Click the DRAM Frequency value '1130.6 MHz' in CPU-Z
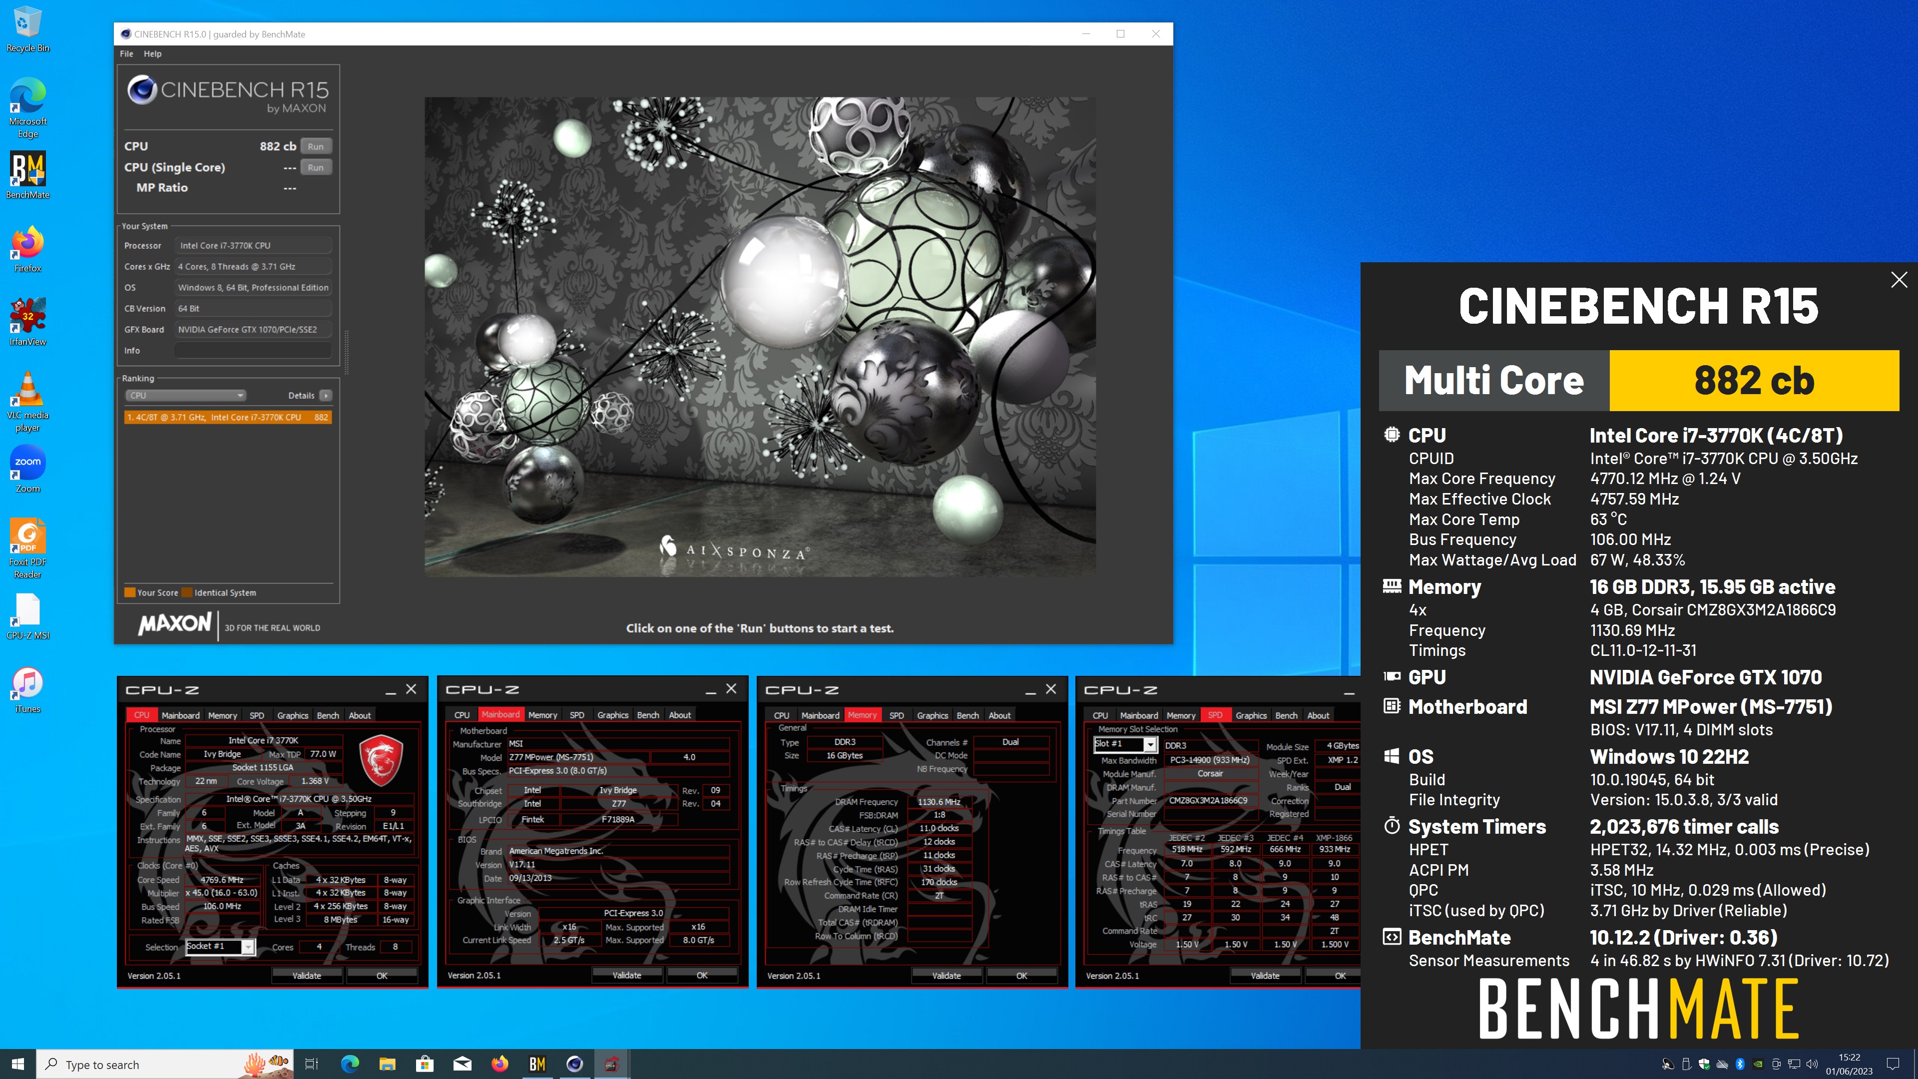The image size is (1918, 1079). [939, 802]
